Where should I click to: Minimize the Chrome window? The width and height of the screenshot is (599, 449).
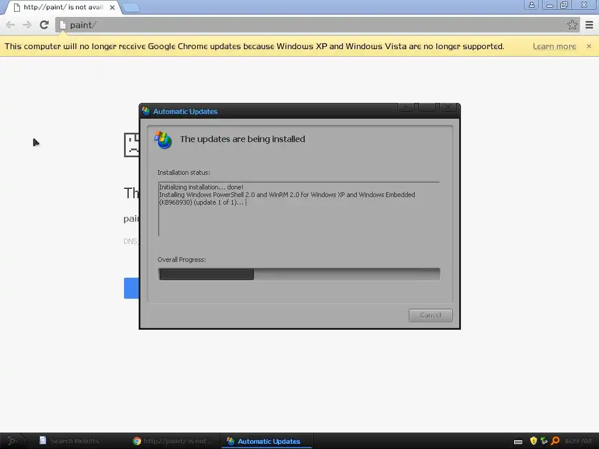click(x=549, y=5)
